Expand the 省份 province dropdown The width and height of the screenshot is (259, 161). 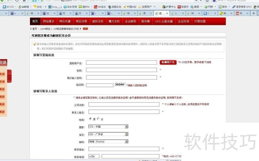coord(126,134)
